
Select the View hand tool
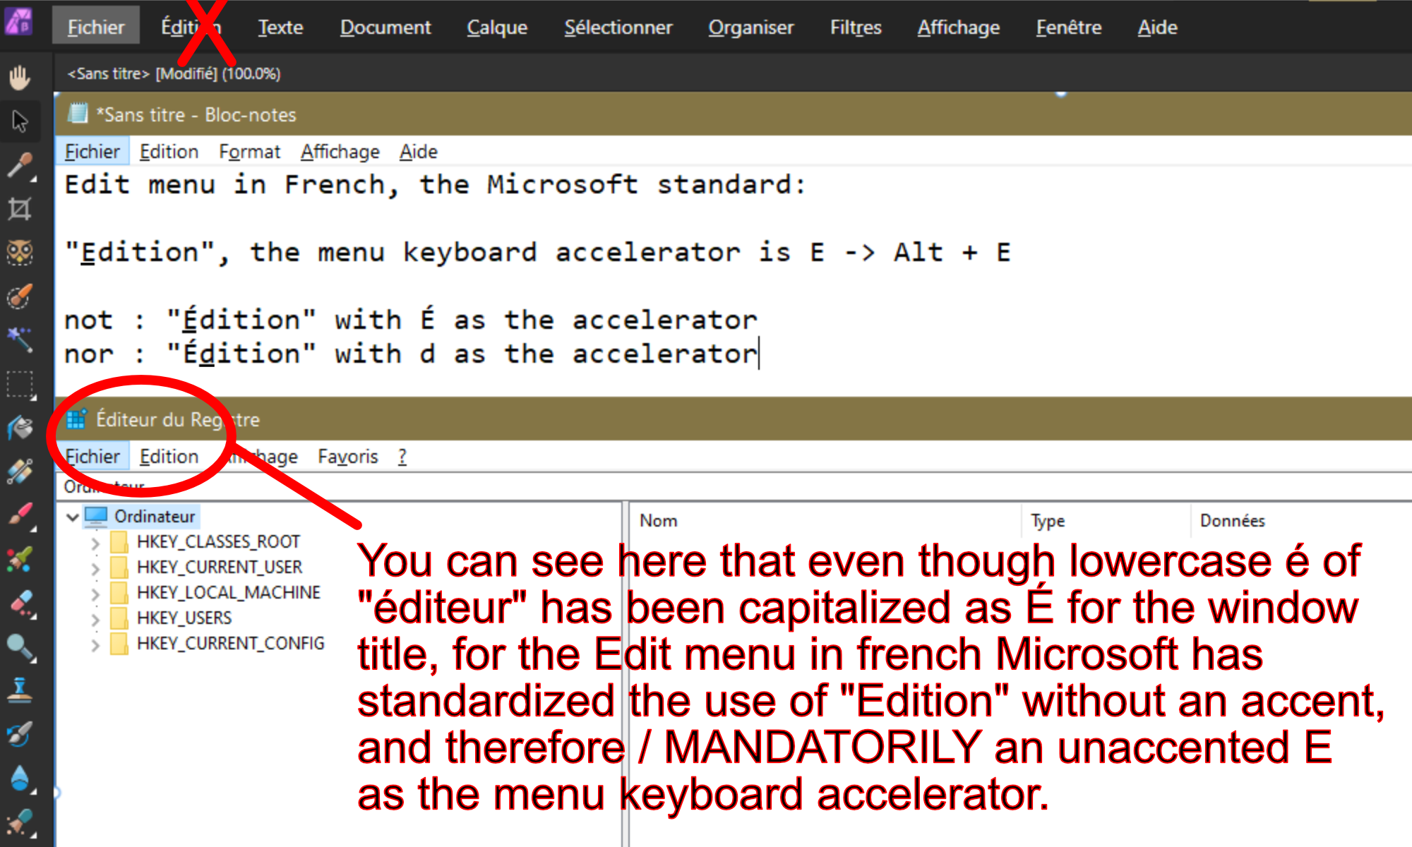pos(20,77)
